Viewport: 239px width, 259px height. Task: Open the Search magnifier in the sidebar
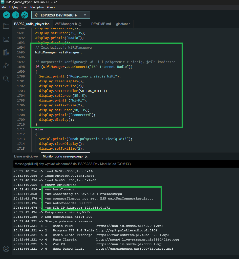pyautogui.click(x=6, y=79)
